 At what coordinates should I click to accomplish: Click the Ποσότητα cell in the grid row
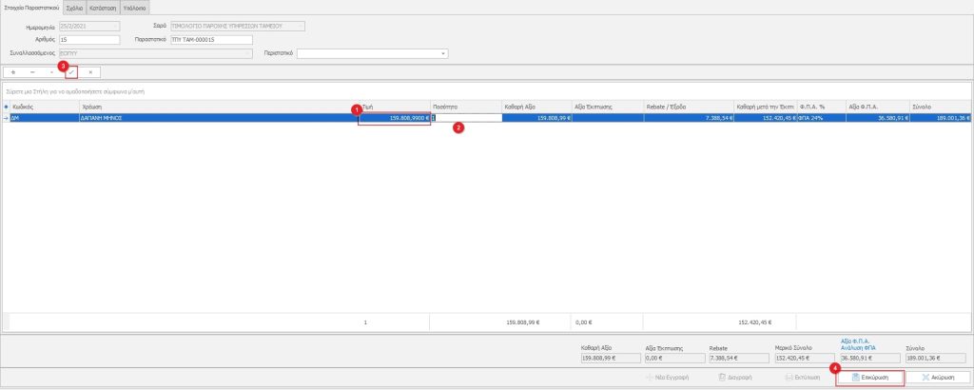coord(466,118)
